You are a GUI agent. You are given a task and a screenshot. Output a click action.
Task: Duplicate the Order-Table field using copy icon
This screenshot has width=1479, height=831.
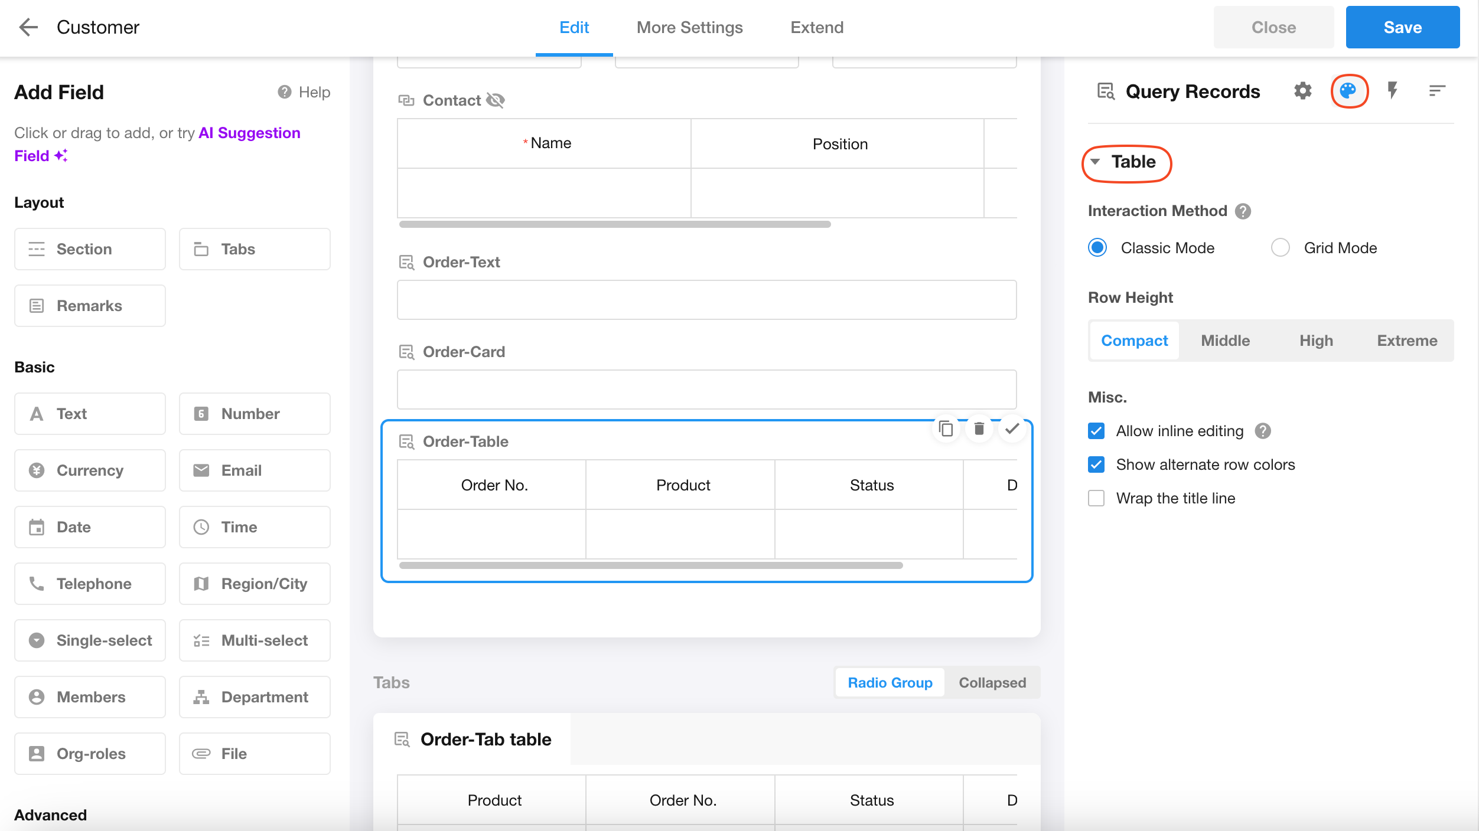(946, 429)
